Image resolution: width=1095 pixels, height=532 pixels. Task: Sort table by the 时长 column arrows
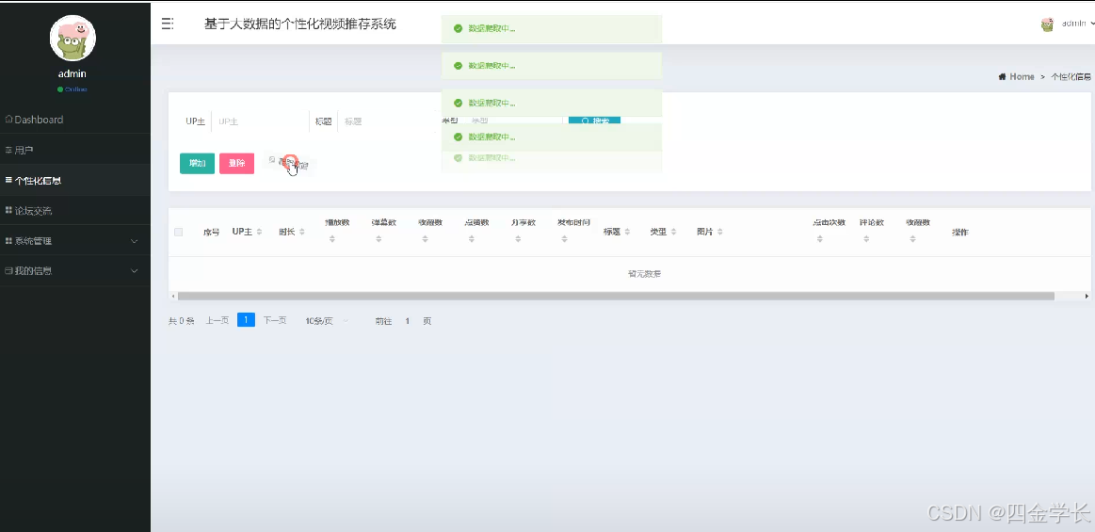(x=301, y=232)
